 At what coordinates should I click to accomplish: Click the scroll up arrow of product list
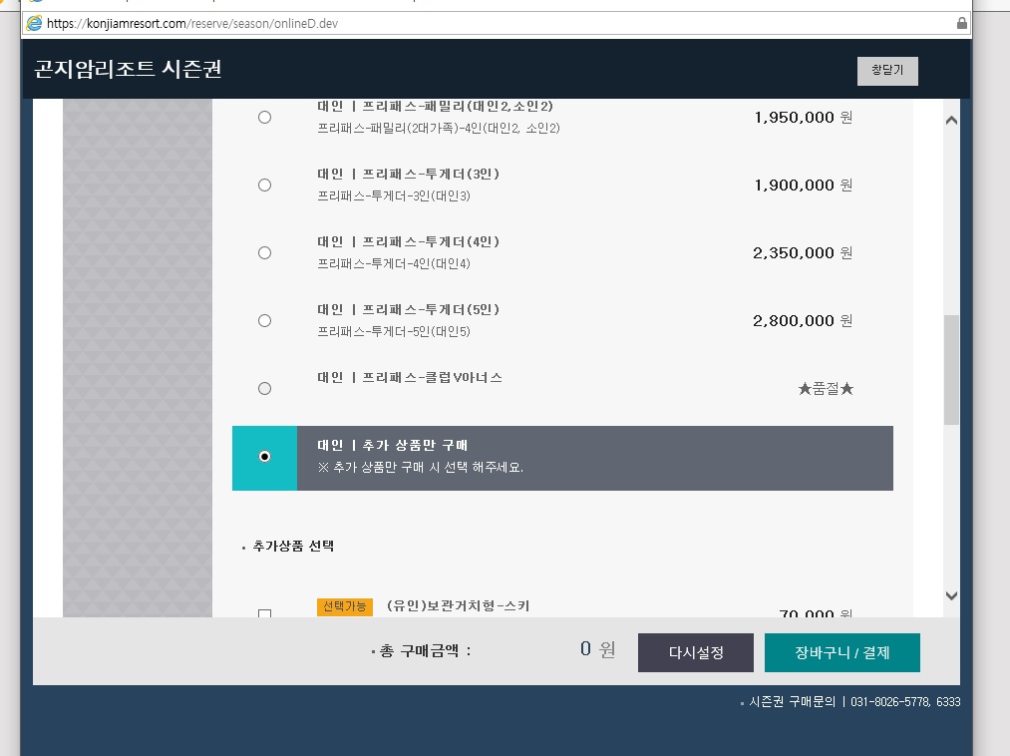click(951, 121)
